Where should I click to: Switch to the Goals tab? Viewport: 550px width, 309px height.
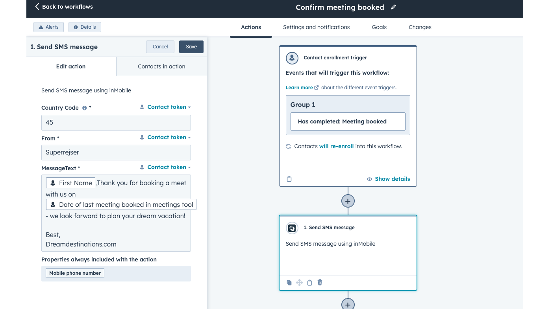click(379, 27)
